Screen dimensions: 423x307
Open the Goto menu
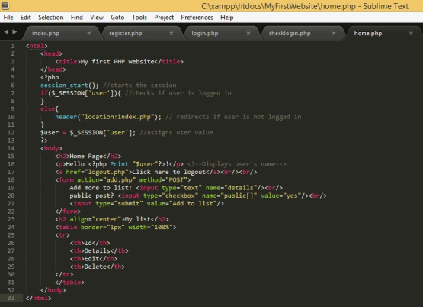(117, 18)
